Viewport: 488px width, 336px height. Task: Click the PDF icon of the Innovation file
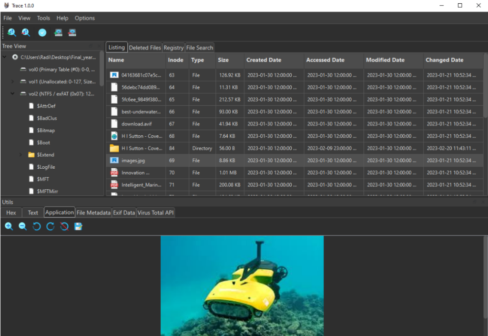[114, 173]
